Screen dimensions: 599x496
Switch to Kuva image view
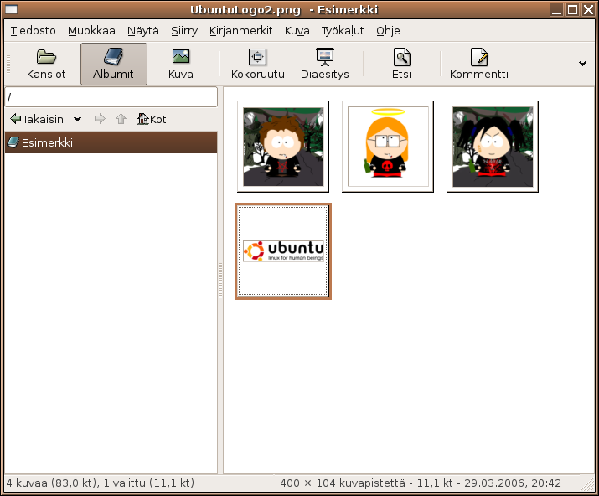[181, 64]
